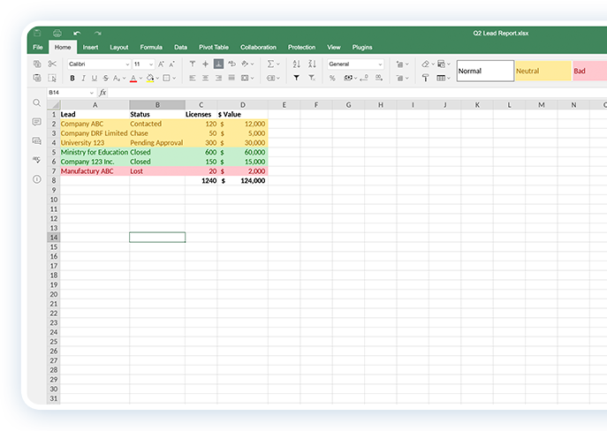Apply the yellow fill color
The height and width of the screenshot is (431, 607).
[x=150, y=78]
